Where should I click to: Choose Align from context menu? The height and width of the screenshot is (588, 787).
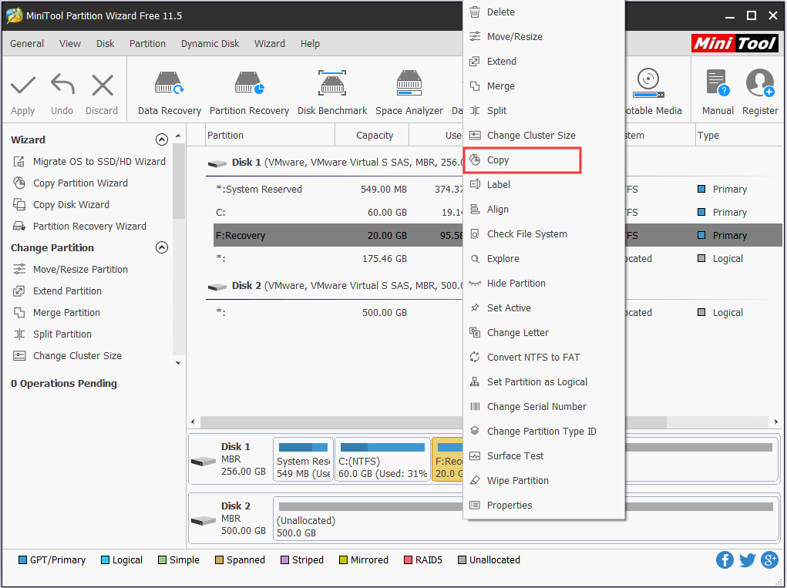tap(543, 209)
